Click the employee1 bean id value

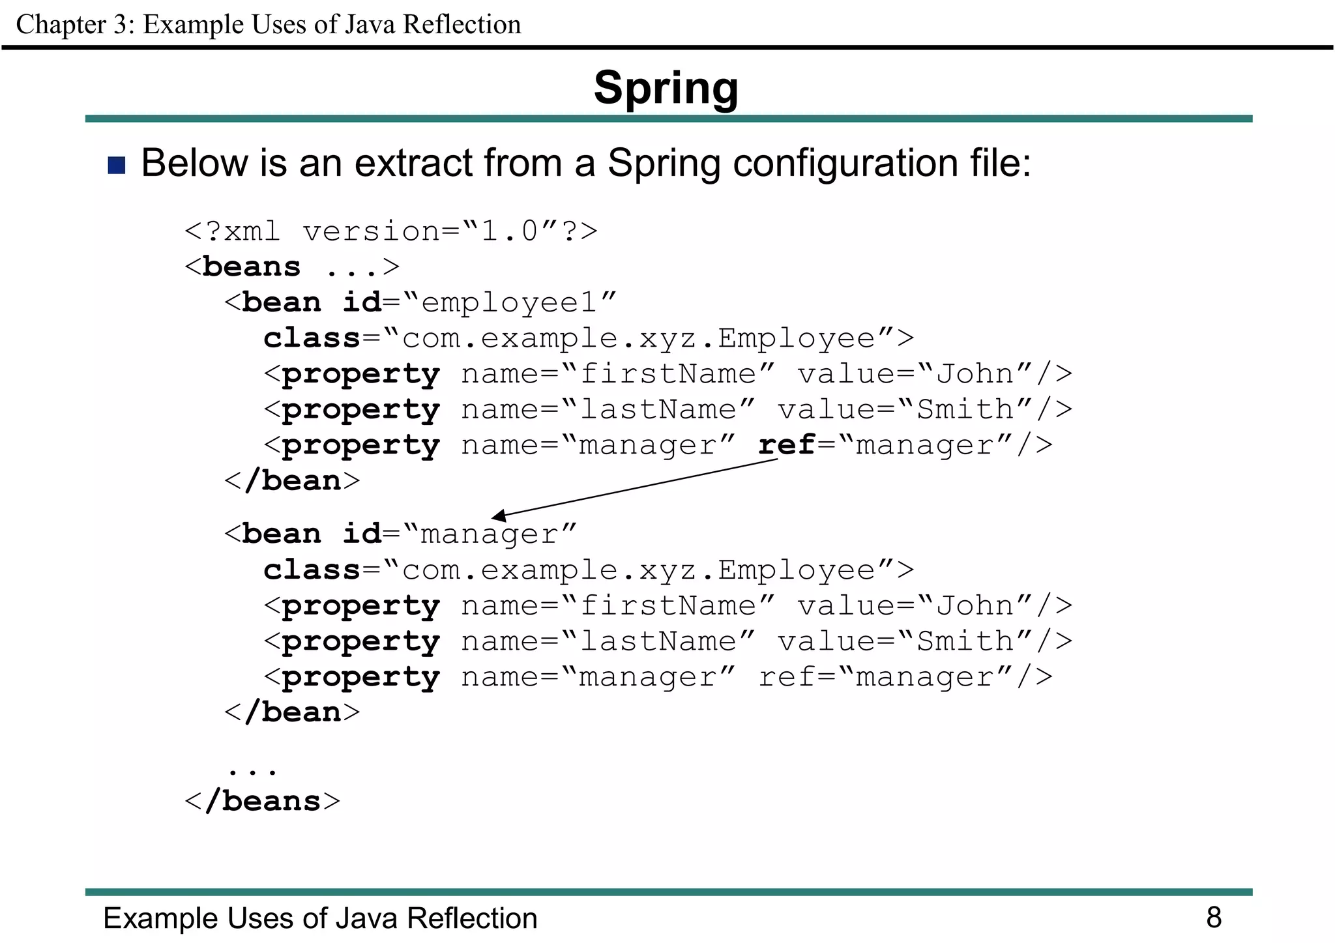[x=509, y=302]
